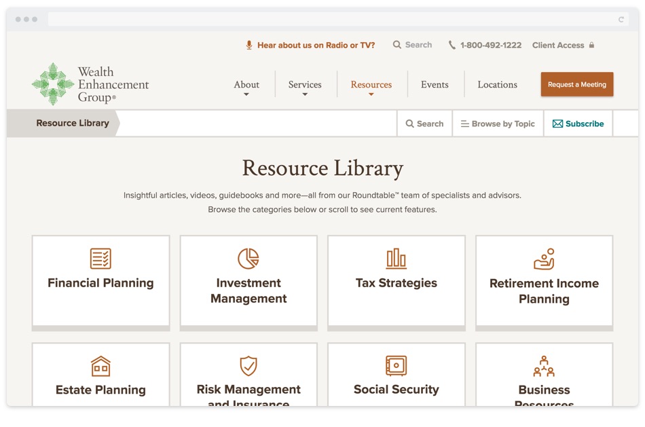Expand the Services navigation dropdown
Image resolution: width=645 pixels, height=427 pixels.
coord(305,84)
